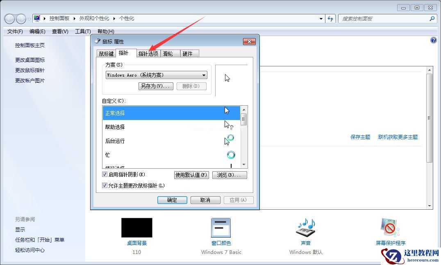Open the 窗口颜色 Windows 7 Basic settings

pyautogui.click(x=221, y=227)
